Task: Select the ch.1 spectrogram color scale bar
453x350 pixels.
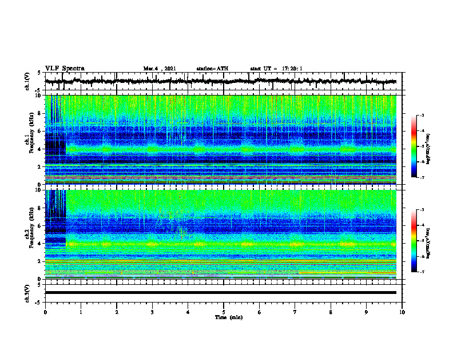Action: (414, 146)
